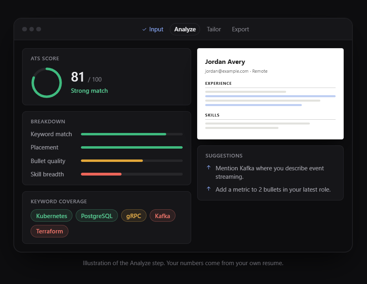Select the PostgreSQL keyword chip

97,216
